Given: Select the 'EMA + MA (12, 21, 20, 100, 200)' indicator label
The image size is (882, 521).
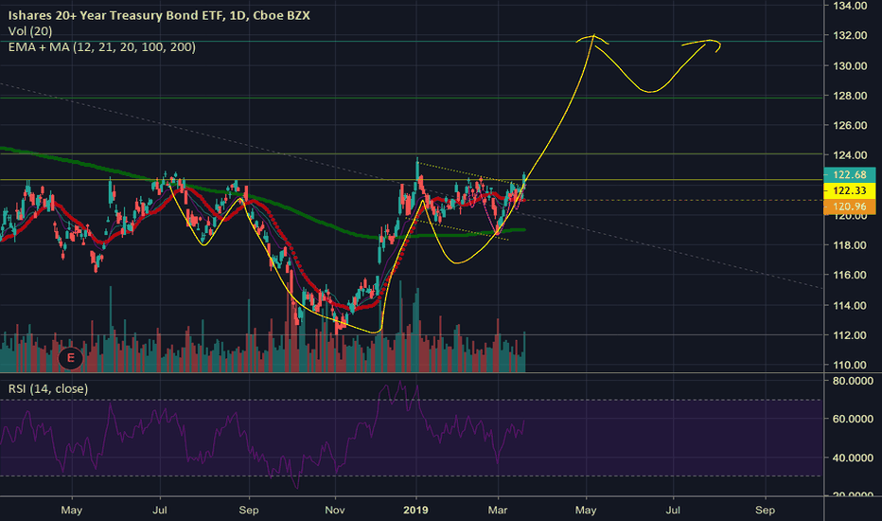Looking at the screenshot, I should point(102,46).
